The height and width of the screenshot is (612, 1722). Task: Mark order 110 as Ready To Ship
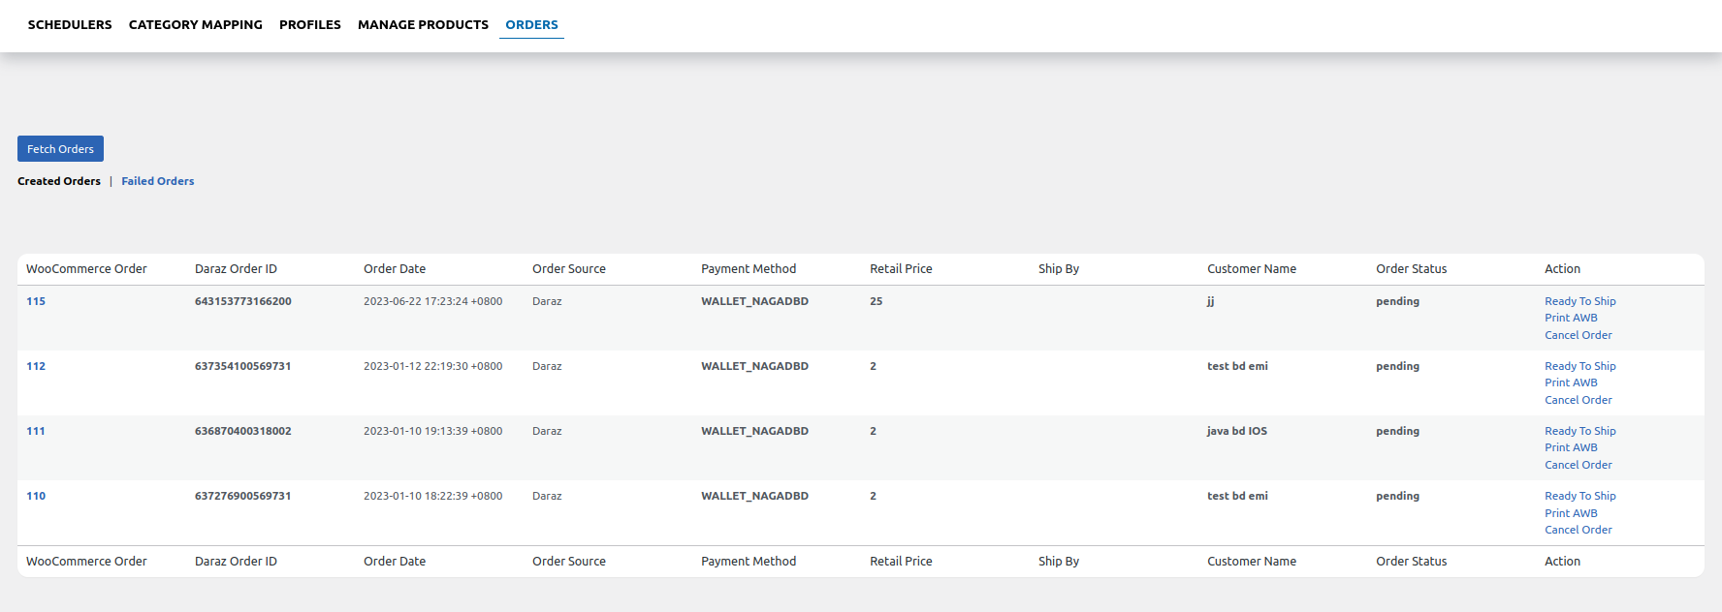(1579, 496)
